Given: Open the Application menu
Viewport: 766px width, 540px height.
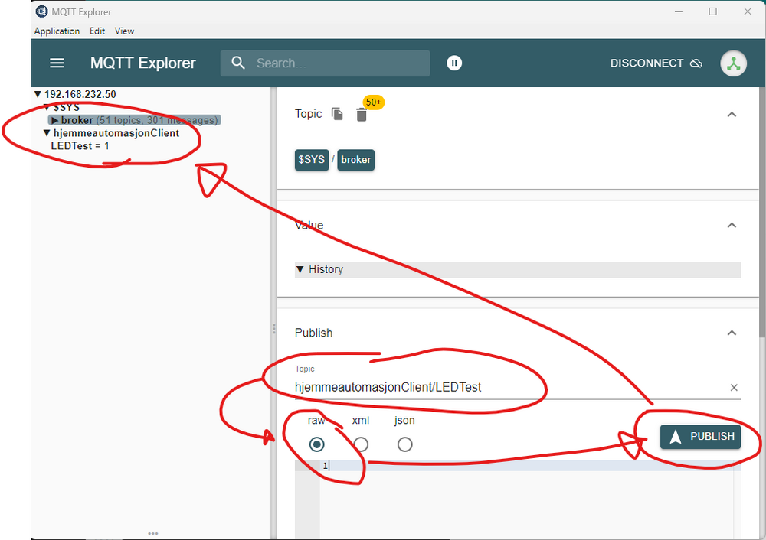Looking at the screenshot, I should point(57,31).
